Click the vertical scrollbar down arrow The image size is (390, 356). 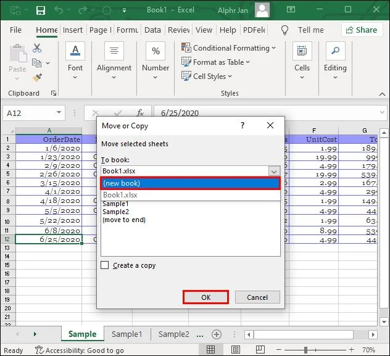384,322
